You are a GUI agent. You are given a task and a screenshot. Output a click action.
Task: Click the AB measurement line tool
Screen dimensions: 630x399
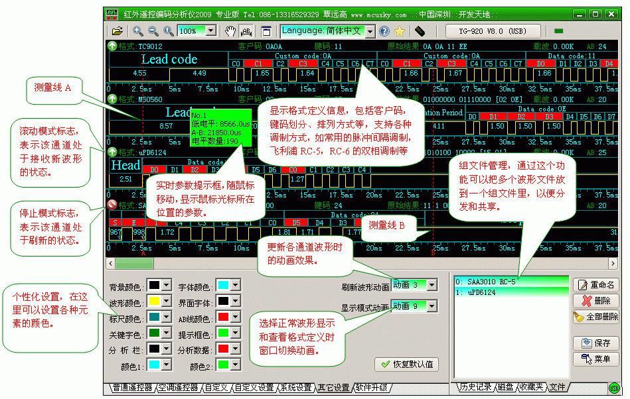tap(246, 31)
